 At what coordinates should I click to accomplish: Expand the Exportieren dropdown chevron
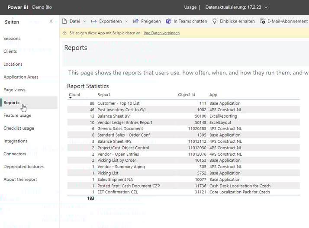click(x=126, y=21)
